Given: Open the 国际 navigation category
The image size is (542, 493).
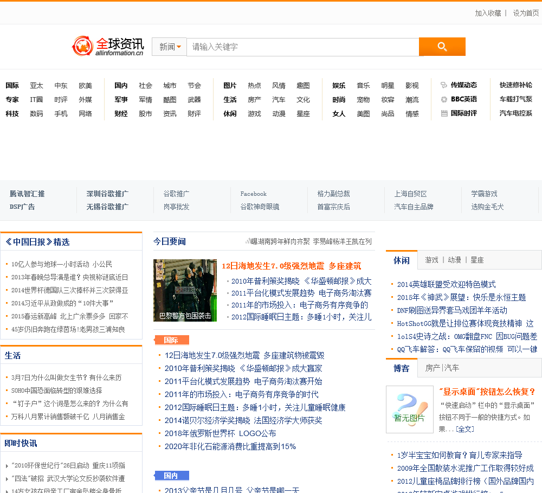Looking at the screenshot, I should coord(12,86).
